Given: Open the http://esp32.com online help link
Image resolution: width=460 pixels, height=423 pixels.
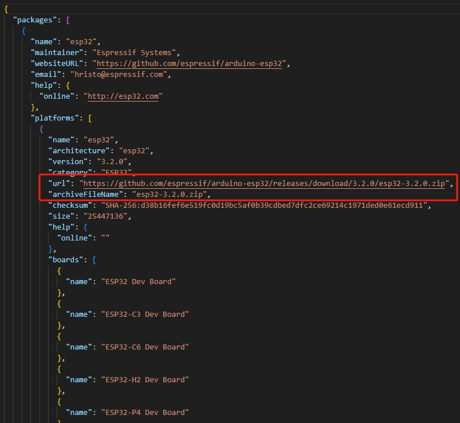Looking at the screenshot, I should [x=123, y=96].
